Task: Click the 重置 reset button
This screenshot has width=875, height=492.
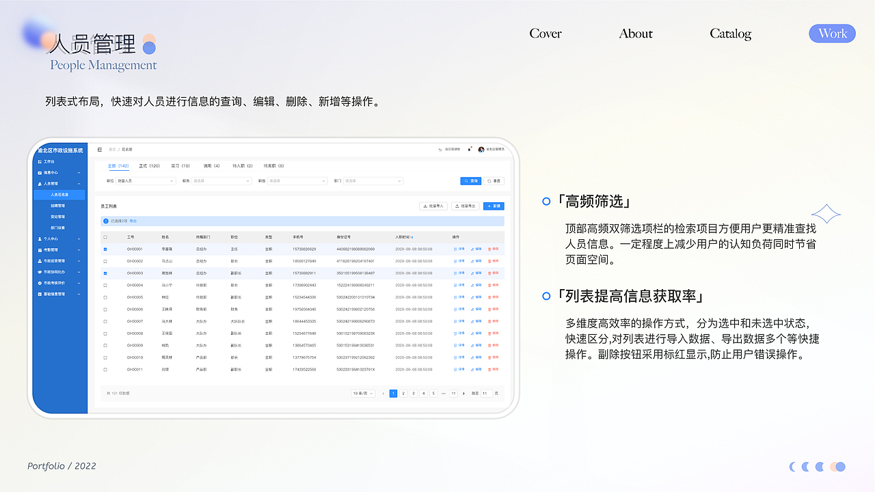Action: (x=494, y=181)
